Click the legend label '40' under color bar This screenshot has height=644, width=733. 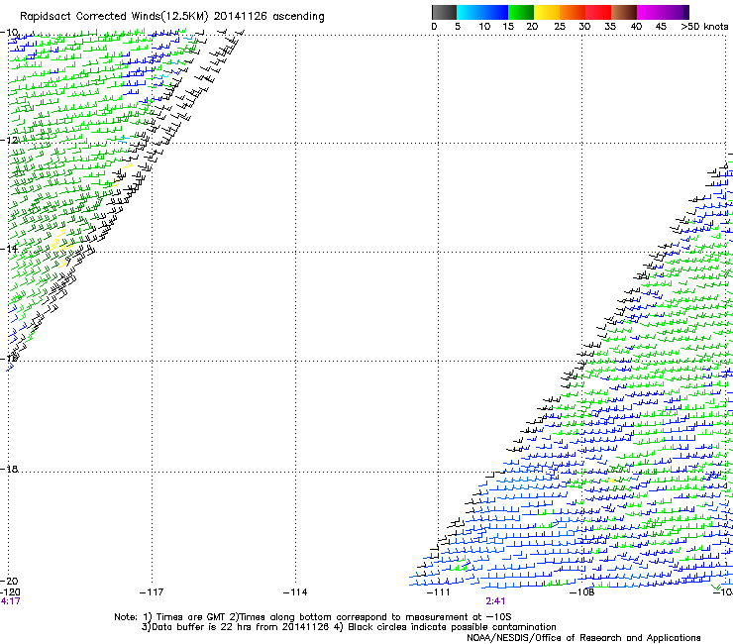pos(636,27)
